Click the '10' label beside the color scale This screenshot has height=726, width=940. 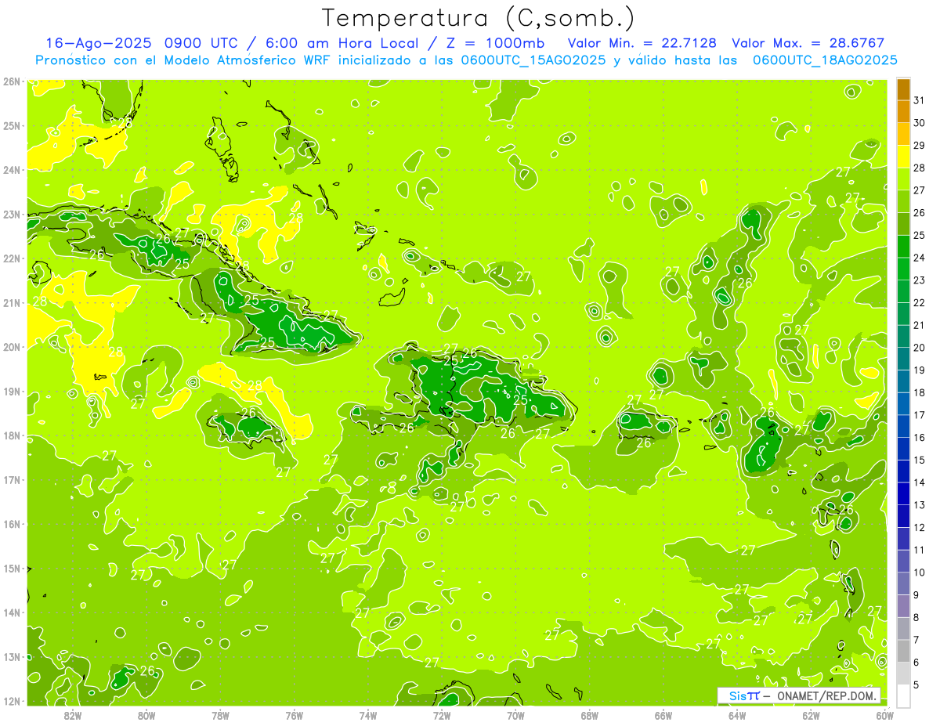click(919, 572)
